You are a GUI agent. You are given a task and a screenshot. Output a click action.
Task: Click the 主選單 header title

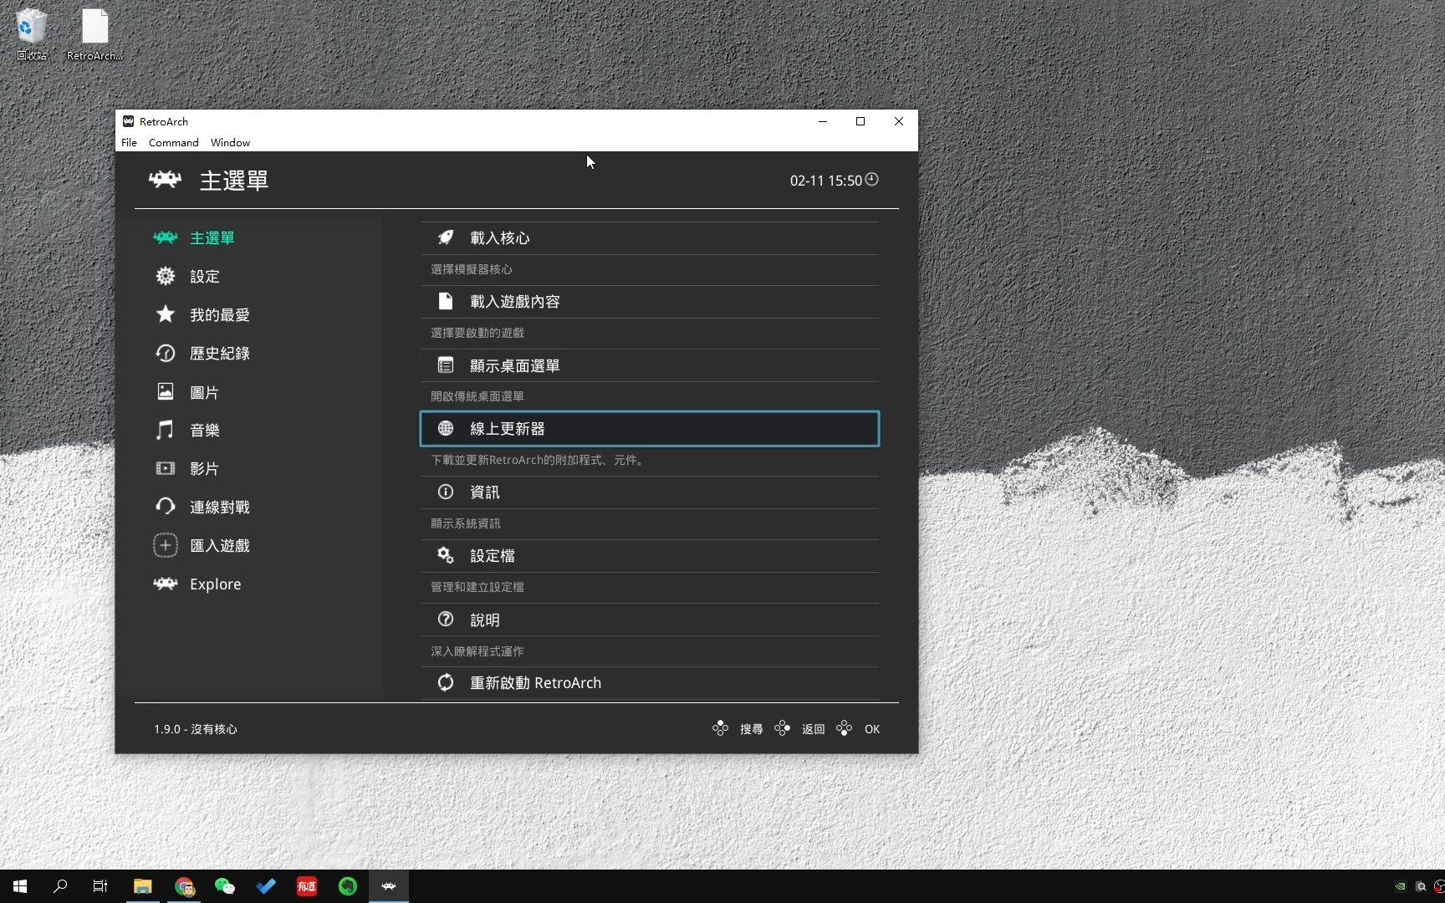point(233,181)
